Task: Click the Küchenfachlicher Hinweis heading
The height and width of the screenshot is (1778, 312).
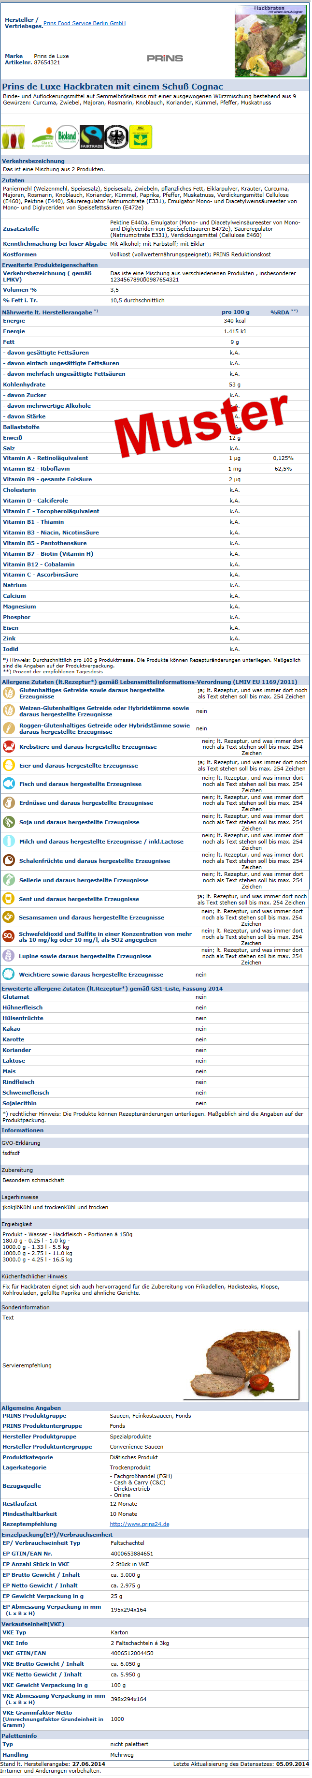Action: 34,1276
